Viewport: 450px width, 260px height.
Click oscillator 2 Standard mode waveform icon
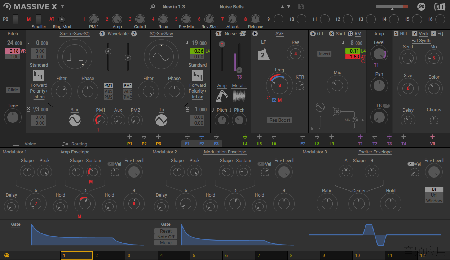pos(197,76)
